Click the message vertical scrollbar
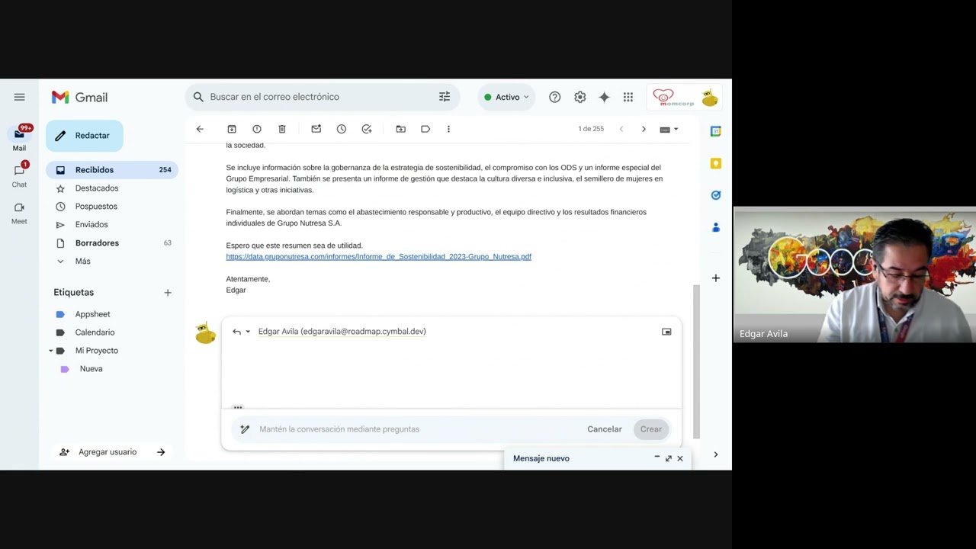The width and height of the screenshot is (976, 549). (x=696, y=361)
